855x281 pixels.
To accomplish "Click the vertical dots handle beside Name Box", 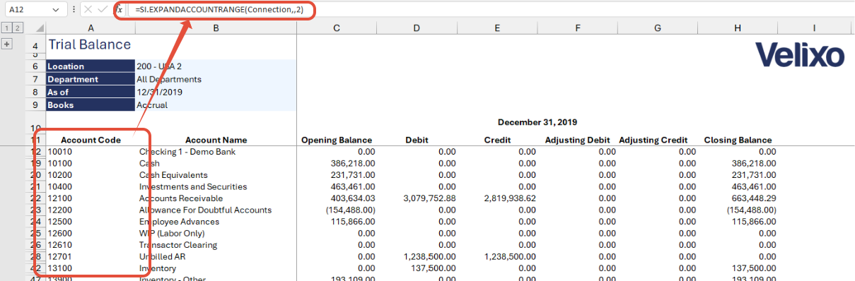I will pyautogui.click(x=74, y=10).
